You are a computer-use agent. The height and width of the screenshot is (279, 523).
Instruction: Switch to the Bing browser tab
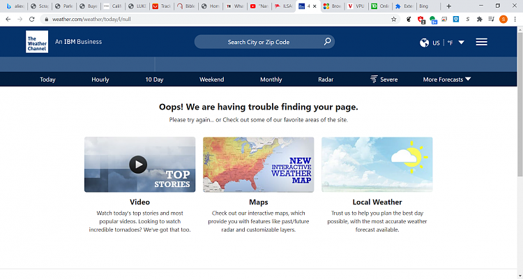(428, 6)
